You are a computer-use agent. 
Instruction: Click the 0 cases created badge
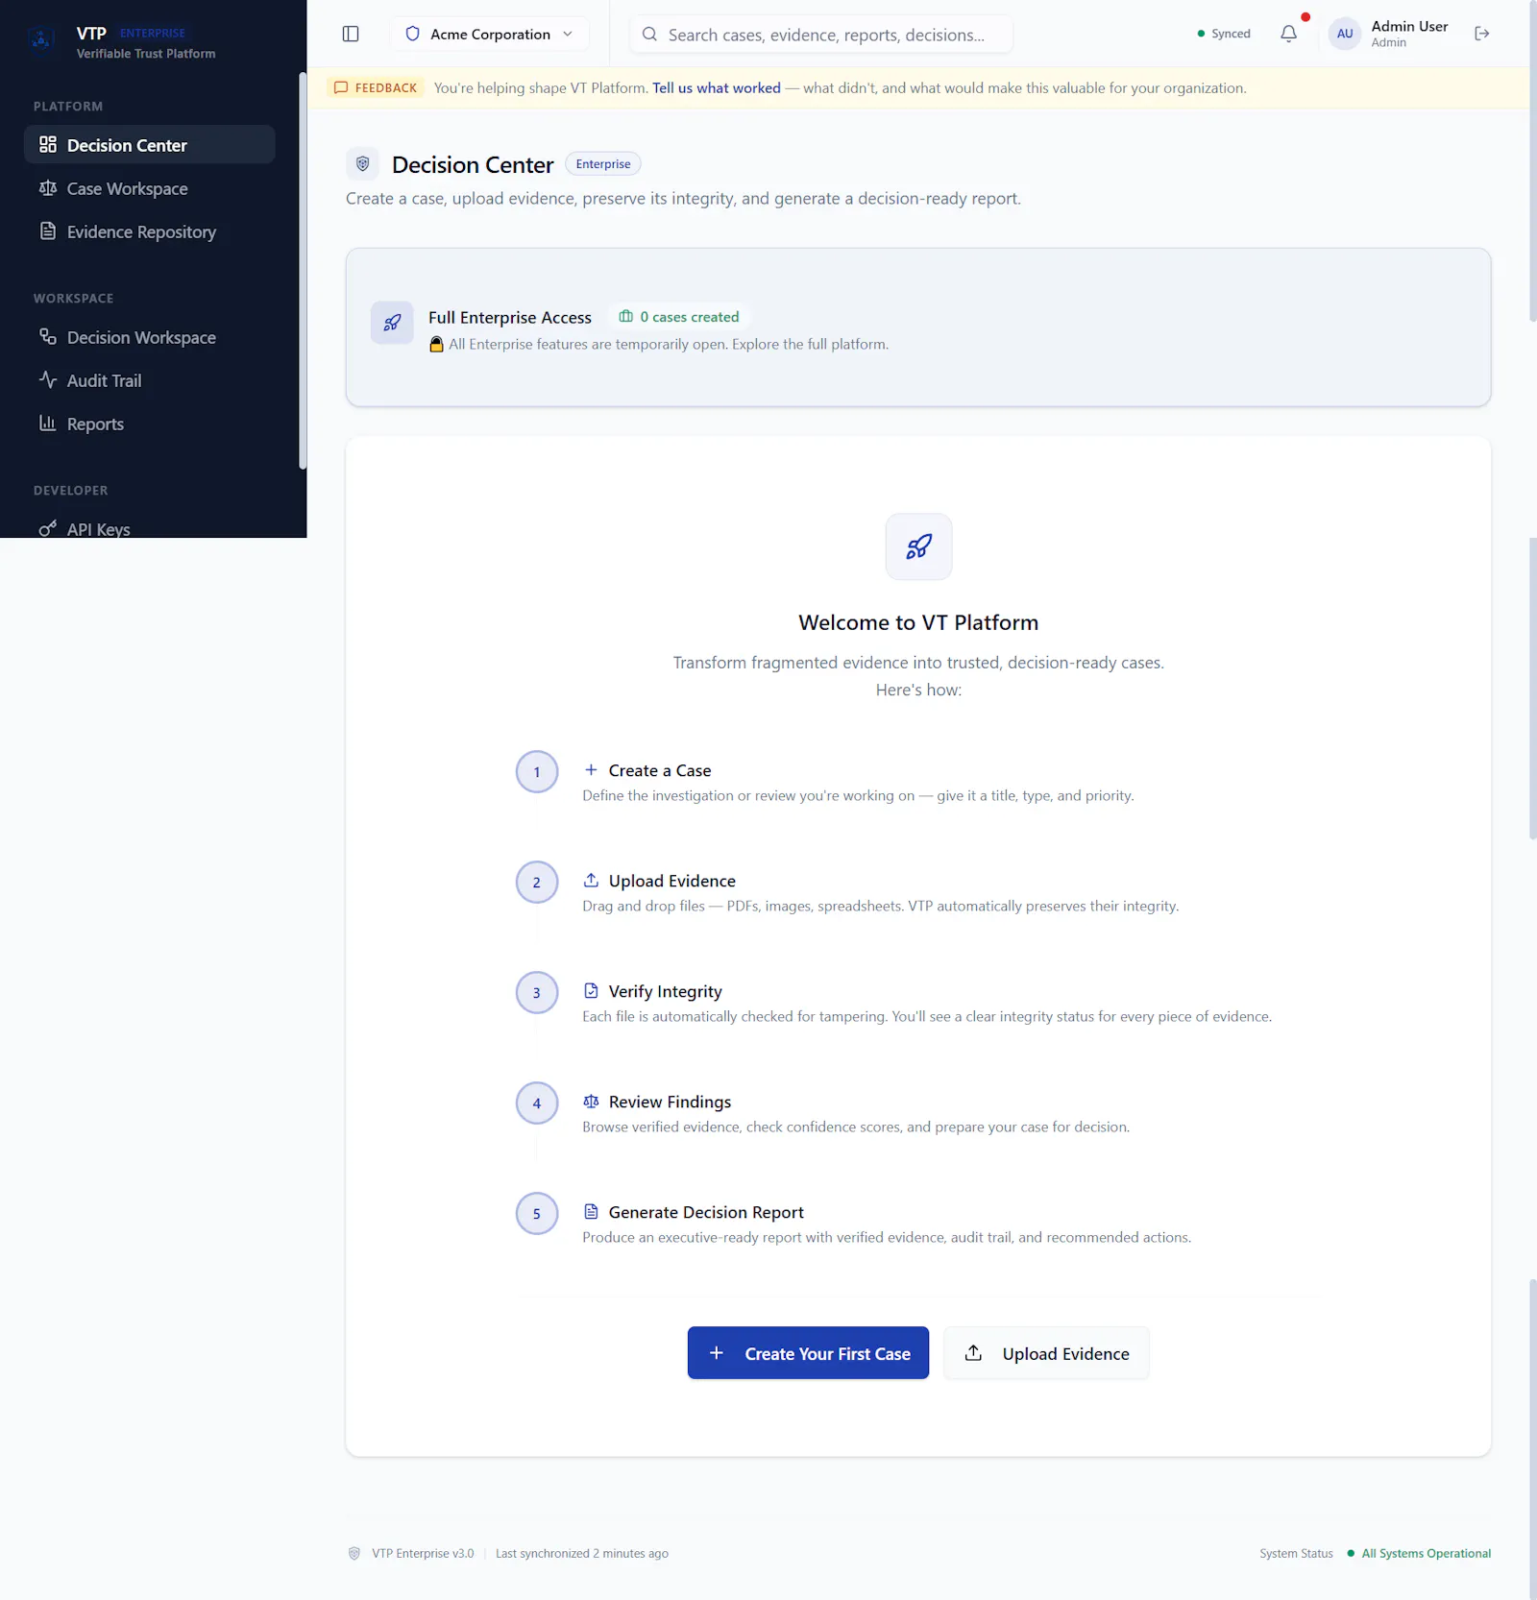click(x=680, y=317)
